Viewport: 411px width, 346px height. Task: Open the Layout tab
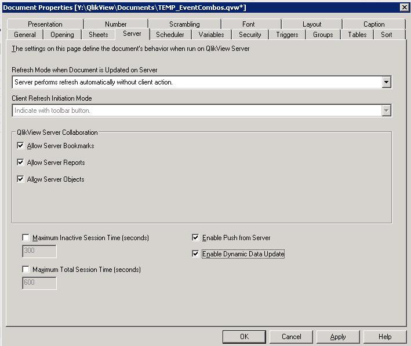[312, 24]
